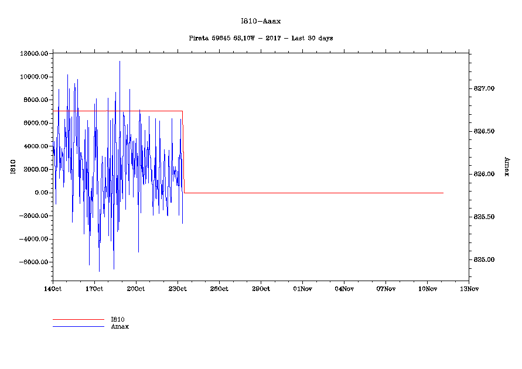Screen dimensions: 522x369
Task: Select the 23Oct x-axis tick label
Action: point(178,289)
